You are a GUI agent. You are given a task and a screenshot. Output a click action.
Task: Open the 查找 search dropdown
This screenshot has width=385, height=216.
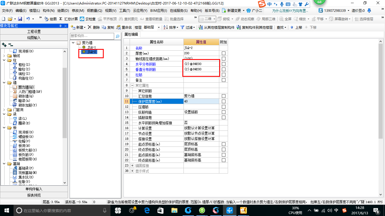point(281,27)
